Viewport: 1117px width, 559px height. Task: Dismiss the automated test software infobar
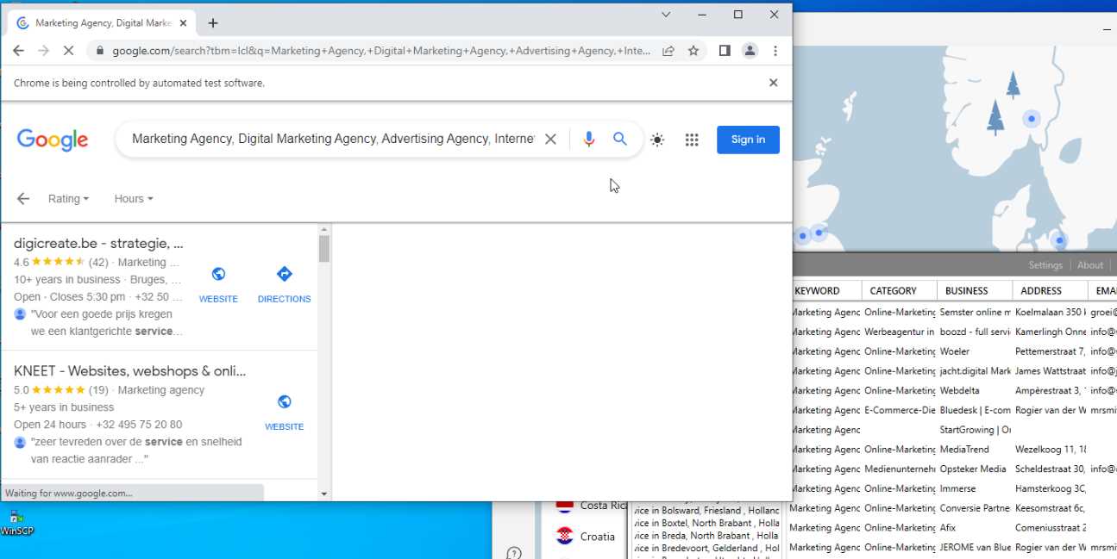[x=773, y=83]
